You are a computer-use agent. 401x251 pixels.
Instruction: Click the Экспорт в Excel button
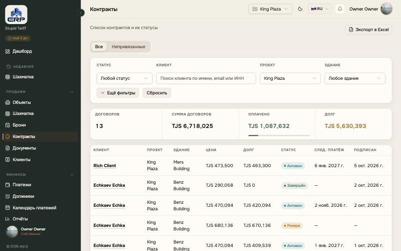click(368, 30)
